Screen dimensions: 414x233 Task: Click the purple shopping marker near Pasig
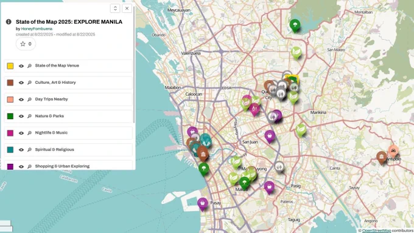point(269,187)
